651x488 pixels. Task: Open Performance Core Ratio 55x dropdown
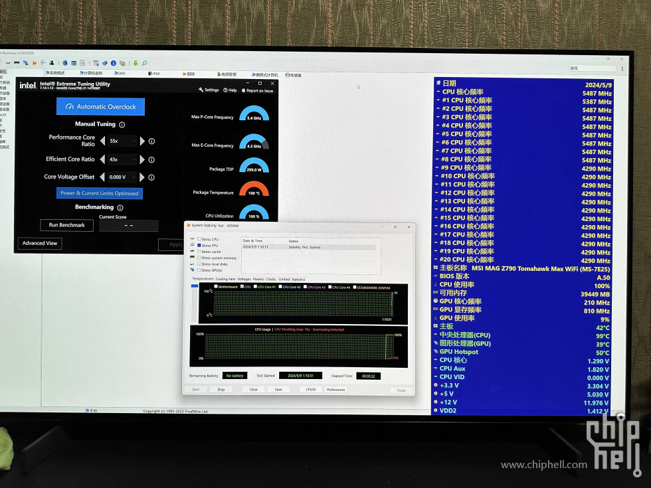click(x=122, y=141)
